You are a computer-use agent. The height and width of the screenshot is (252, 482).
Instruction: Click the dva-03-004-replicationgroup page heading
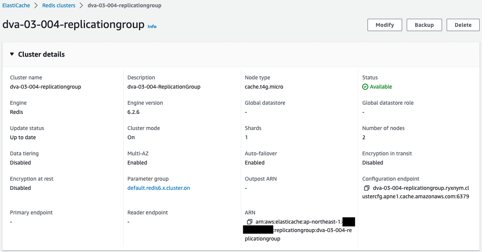[73, 25]
